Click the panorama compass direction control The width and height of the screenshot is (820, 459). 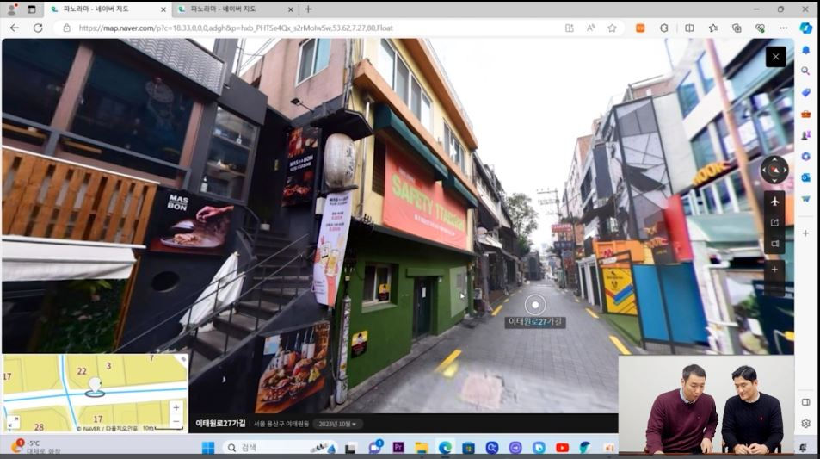[x=774, y=171]
